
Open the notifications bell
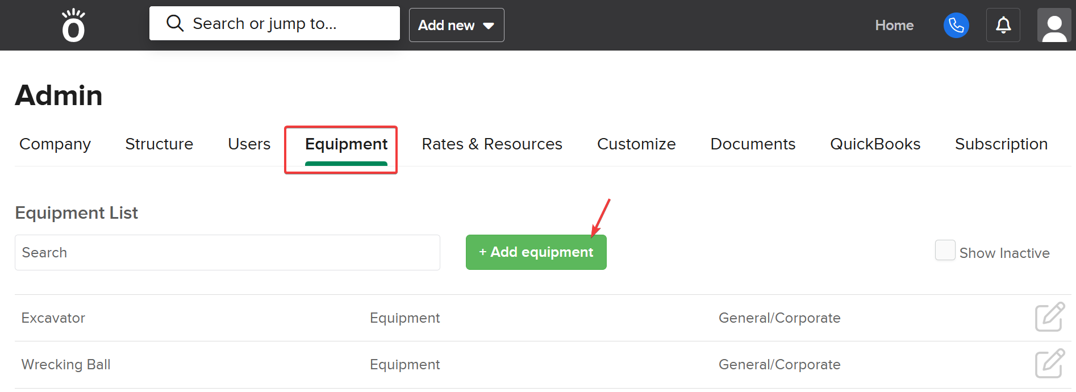tap(1003, 26)
